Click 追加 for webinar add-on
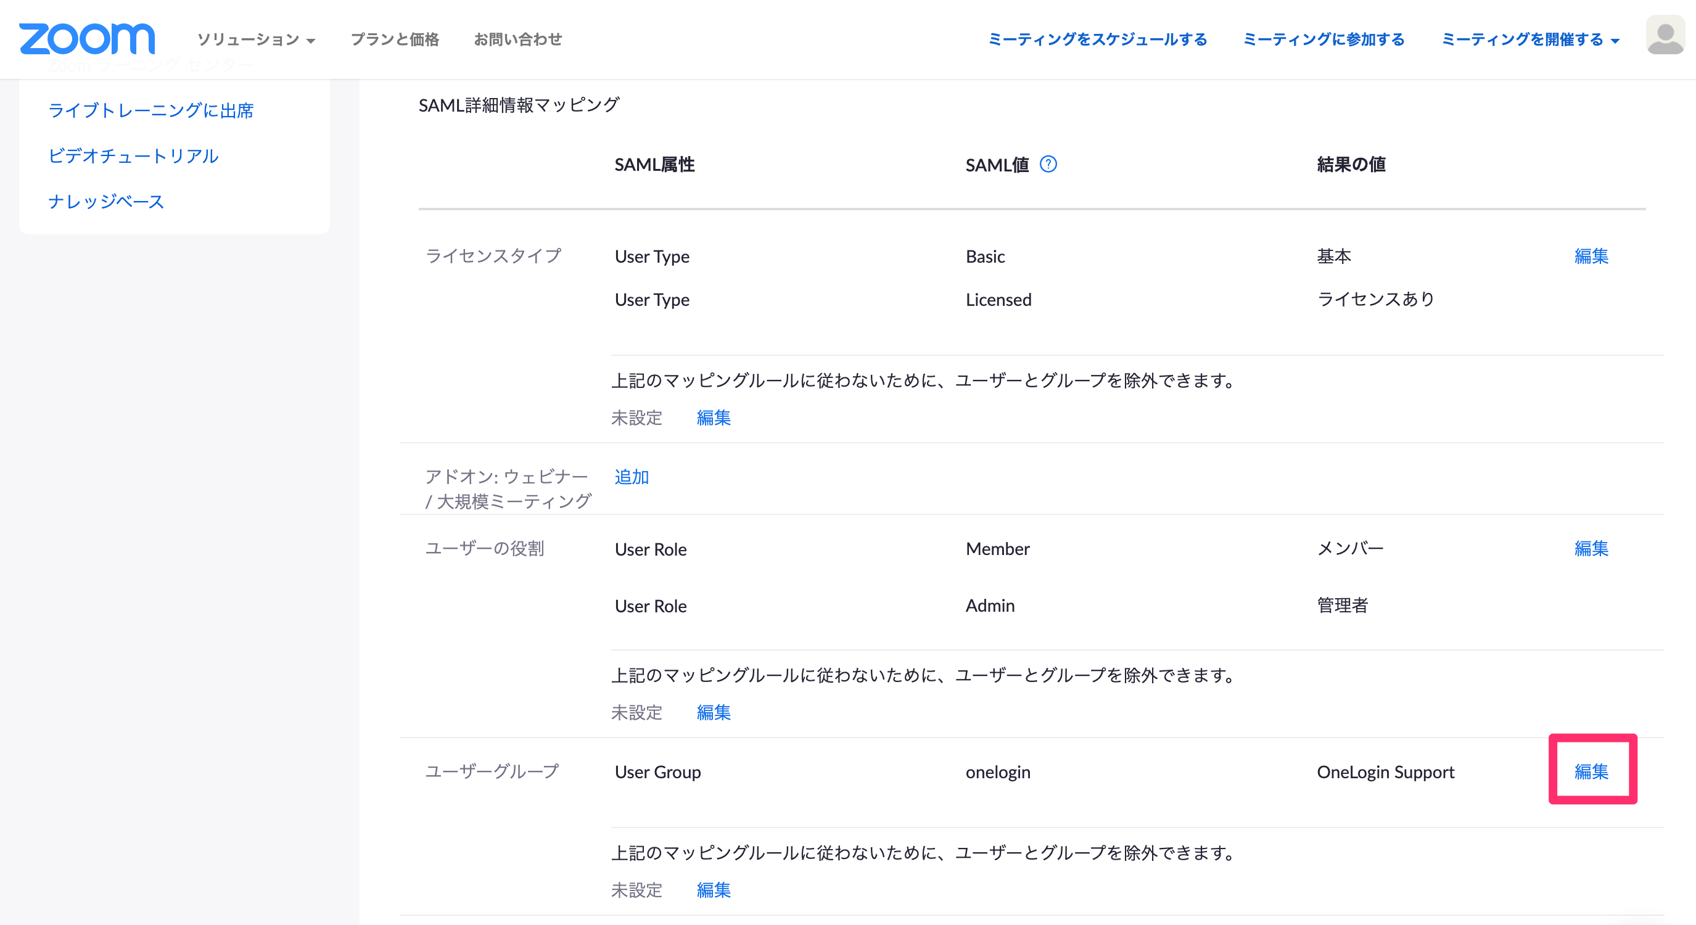The width and height of the screenshot is (1696, 925). click(632, 477)
